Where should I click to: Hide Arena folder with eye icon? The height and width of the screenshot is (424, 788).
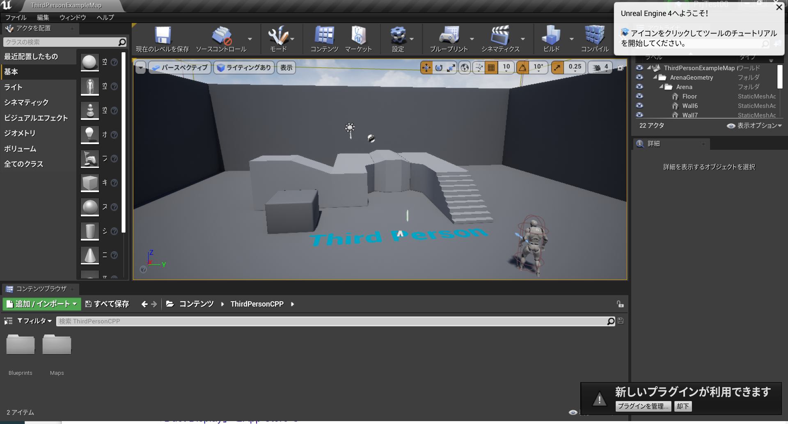639,87
